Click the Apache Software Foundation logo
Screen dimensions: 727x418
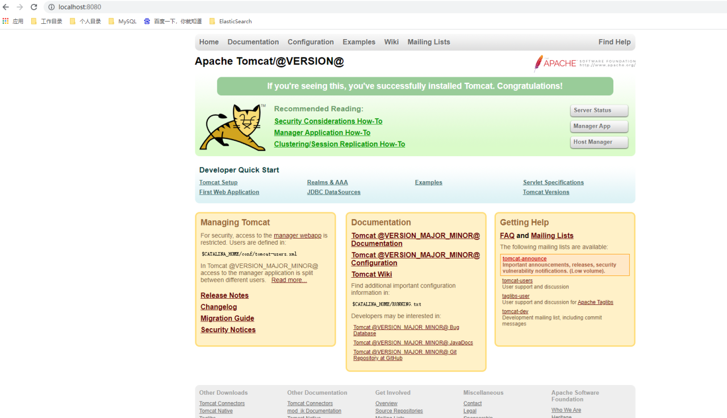pos(584,63)
